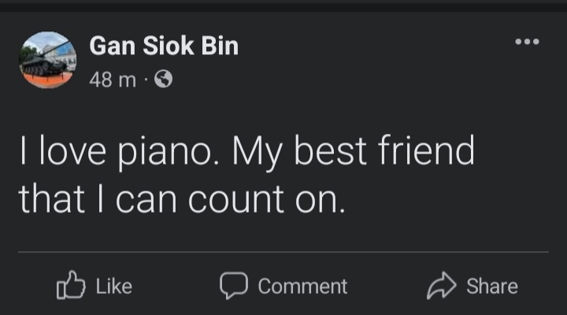
Task: Click the thumbs-up Like icon
Action: pyautogui.click(x=70, y=286)
